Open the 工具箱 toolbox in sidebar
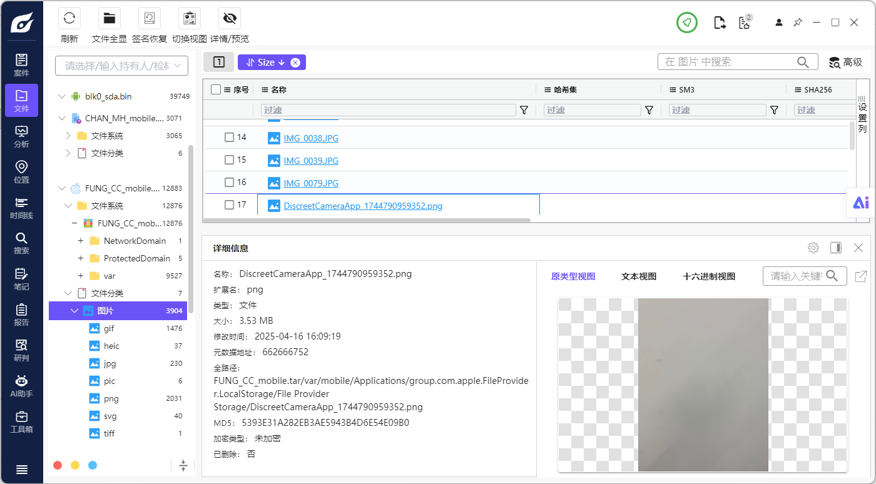 click(x=21, y=421)
